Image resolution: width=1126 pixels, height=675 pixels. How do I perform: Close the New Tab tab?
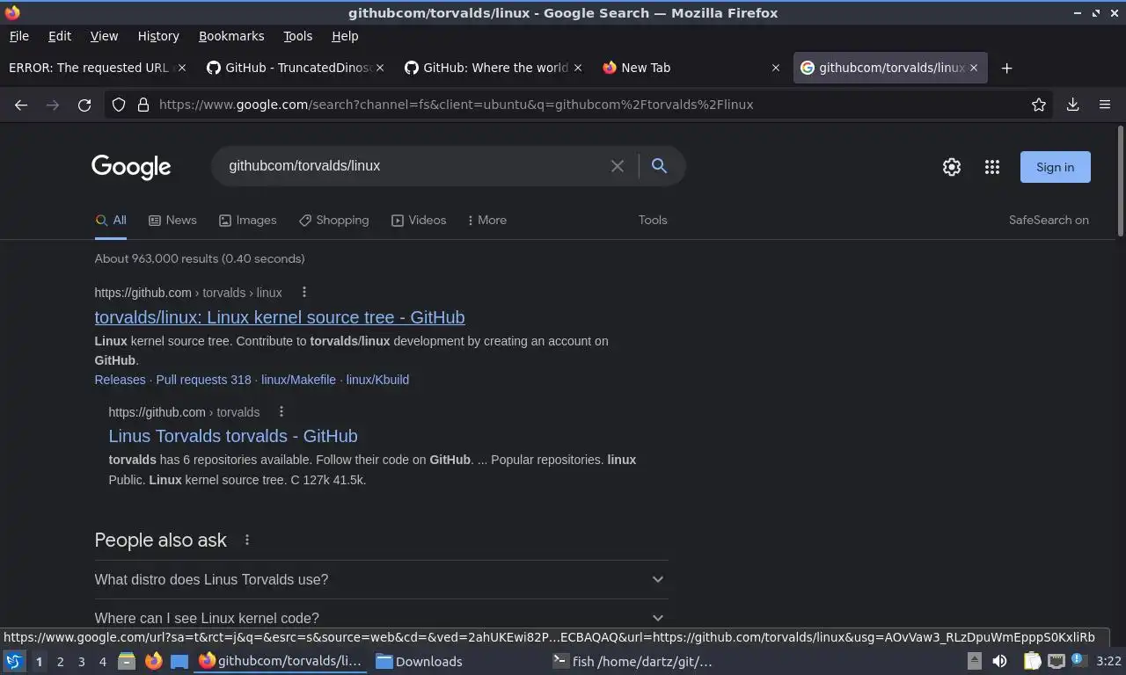[775, 68]
